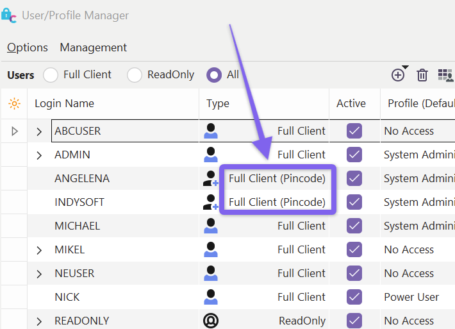Select the Full Client radio filter

pos(51,75)
